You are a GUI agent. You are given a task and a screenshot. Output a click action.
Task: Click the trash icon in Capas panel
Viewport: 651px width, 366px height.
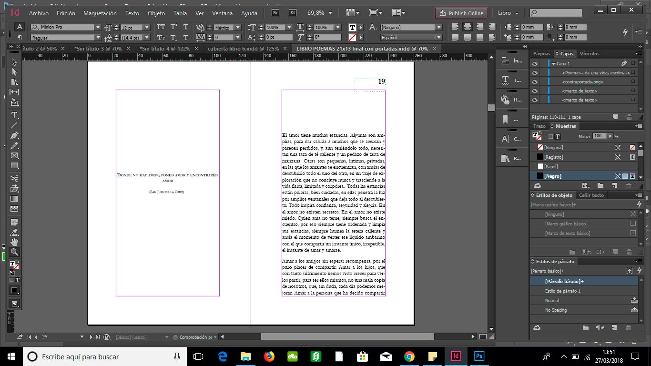pyautogui.click(x=629, y=117)
